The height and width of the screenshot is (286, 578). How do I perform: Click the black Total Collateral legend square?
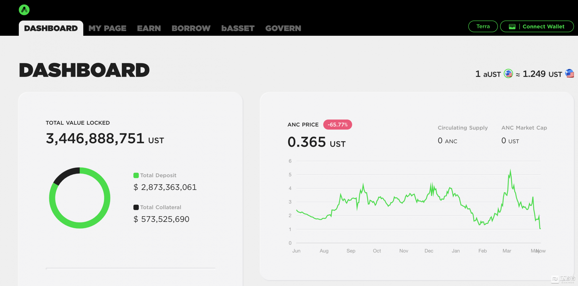click(136, 207)
